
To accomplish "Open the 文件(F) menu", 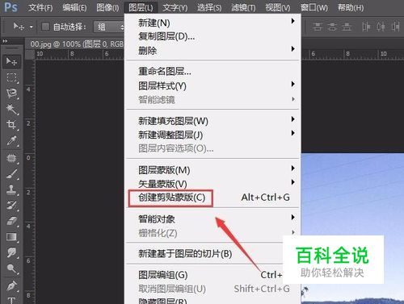I will 40,8.
